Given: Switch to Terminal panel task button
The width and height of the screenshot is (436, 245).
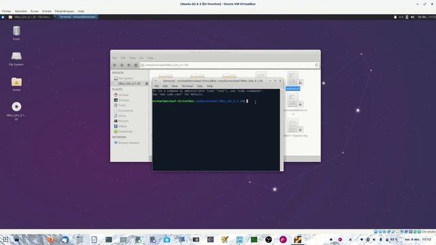Looking at the screenshot, I should coord(76,17).
